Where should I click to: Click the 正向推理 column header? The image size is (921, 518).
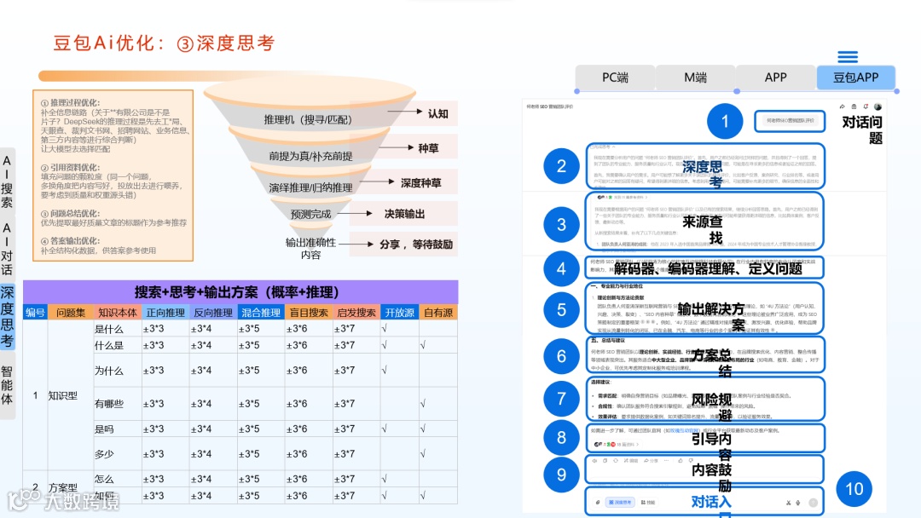(165, 313)
